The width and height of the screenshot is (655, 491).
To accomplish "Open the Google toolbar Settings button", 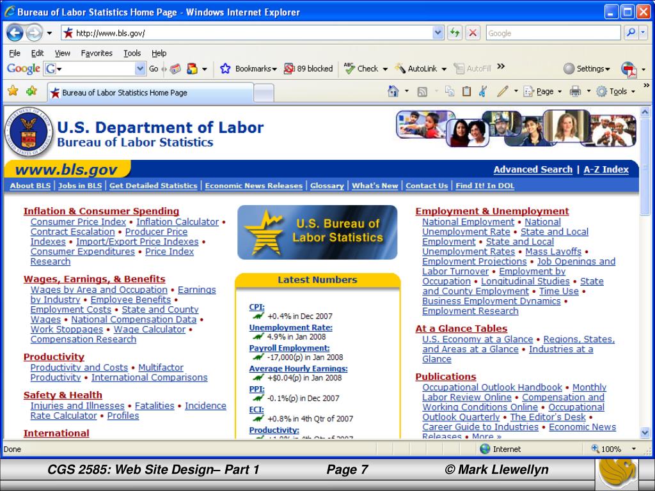I will [x=587, y=68].
